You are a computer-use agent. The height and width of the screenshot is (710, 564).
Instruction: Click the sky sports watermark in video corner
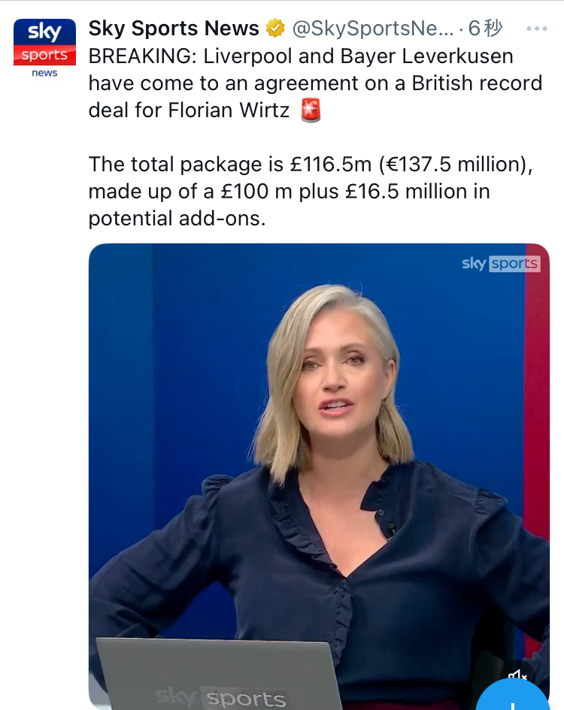click(x=501, y=264)
